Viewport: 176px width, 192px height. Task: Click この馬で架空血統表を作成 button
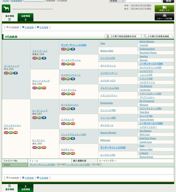click(x=123, y=36)
